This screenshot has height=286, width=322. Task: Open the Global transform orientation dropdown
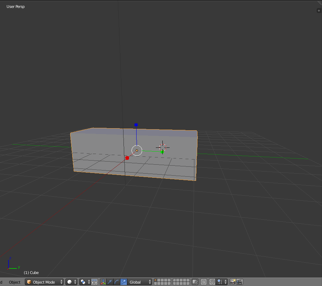pyautogui.click(x=140, y=282)
